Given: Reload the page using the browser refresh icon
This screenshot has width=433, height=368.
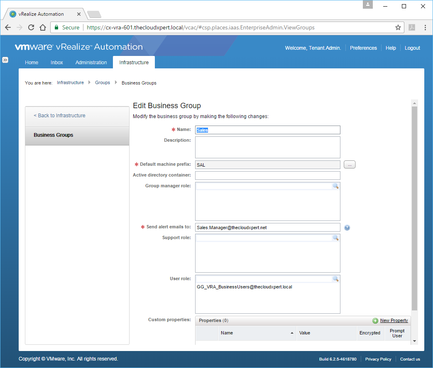Looking at the screenshot, I should (x=31, y=27).
